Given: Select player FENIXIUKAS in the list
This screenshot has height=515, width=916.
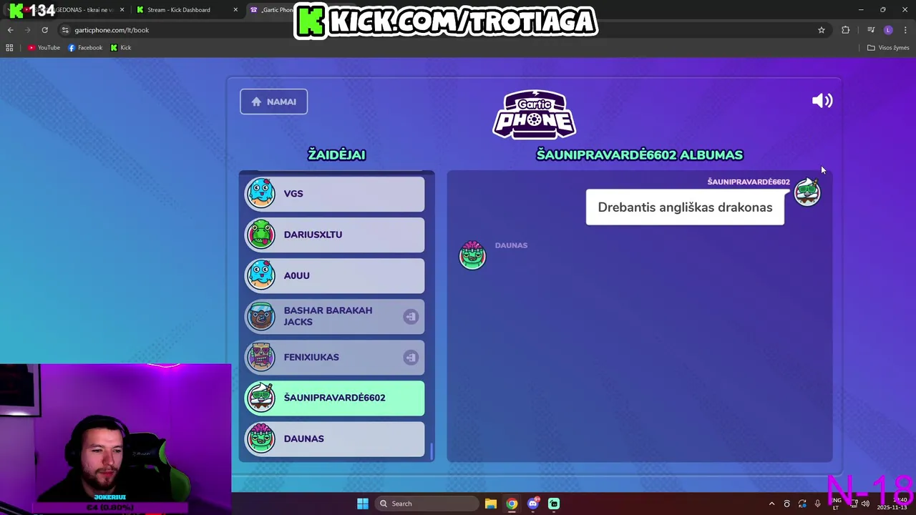Looking at the screenshot, I should click(x=335, y=357).
